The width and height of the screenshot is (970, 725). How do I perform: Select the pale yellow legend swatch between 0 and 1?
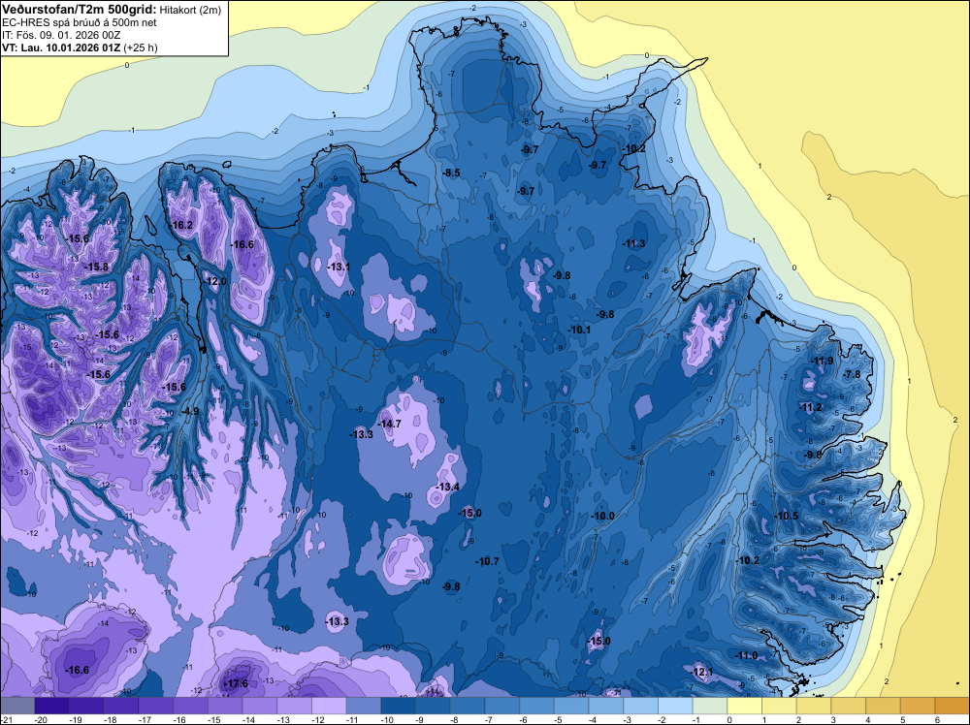pos(744,706)
